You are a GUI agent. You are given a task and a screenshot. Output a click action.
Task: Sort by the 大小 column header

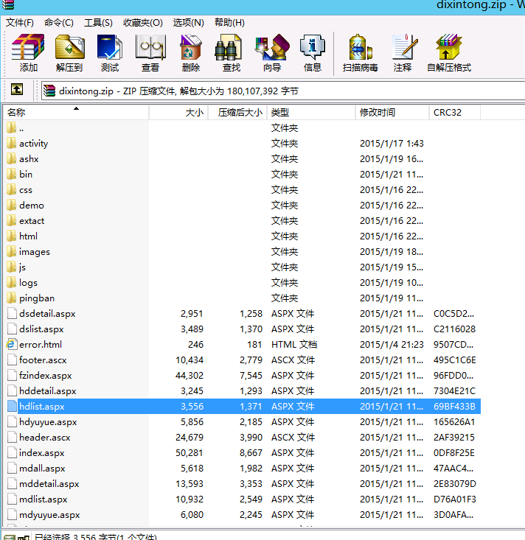click(178, 112)
